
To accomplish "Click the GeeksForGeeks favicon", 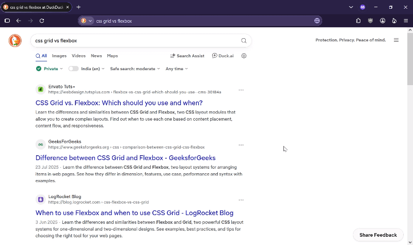I will (41, 144).
